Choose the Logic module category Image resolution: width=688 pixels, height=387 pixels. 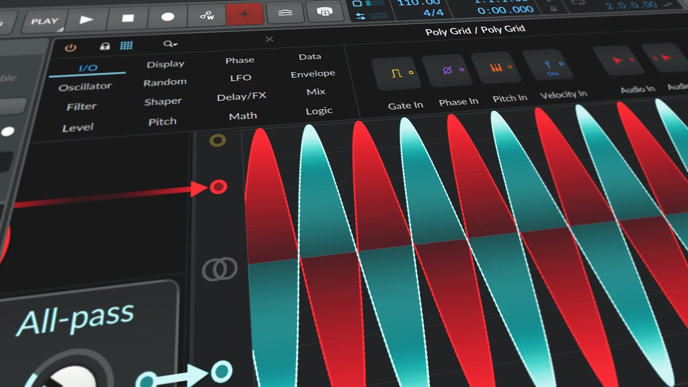tap(319, 111)
